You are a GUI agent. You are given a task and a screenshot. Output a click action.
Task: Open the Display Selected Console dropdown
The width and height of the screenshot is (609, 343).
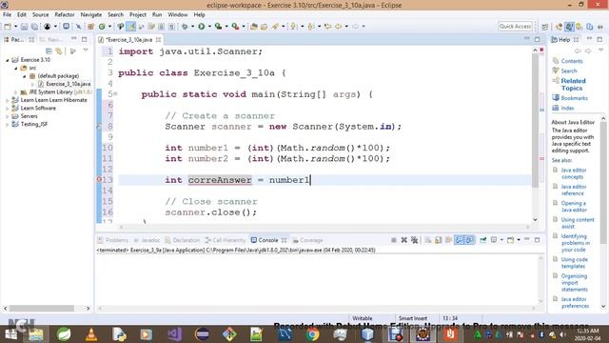pos(501,240)
